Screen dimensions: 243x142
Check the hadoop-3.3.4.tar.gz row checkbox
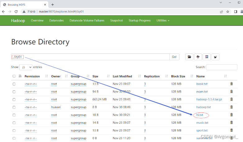tap(14, 99)
